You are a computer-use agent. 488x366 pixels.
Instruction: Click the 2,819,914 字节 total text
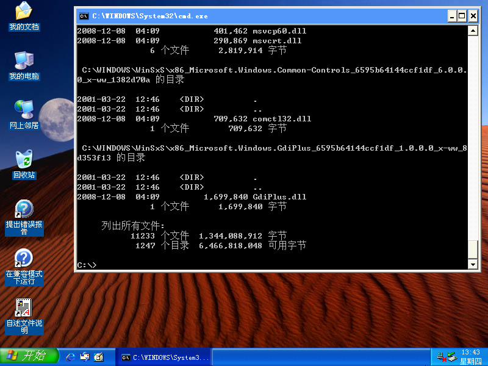(x=253, y=51)
